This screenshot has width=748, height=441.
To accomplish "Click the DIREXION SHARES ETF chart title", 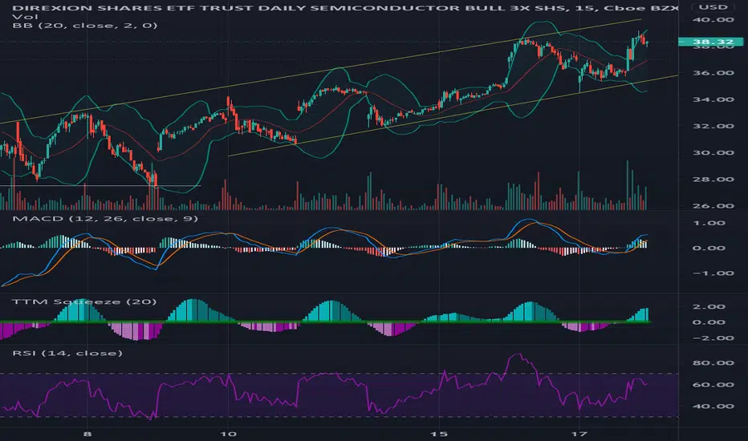I will coord(344,8).
